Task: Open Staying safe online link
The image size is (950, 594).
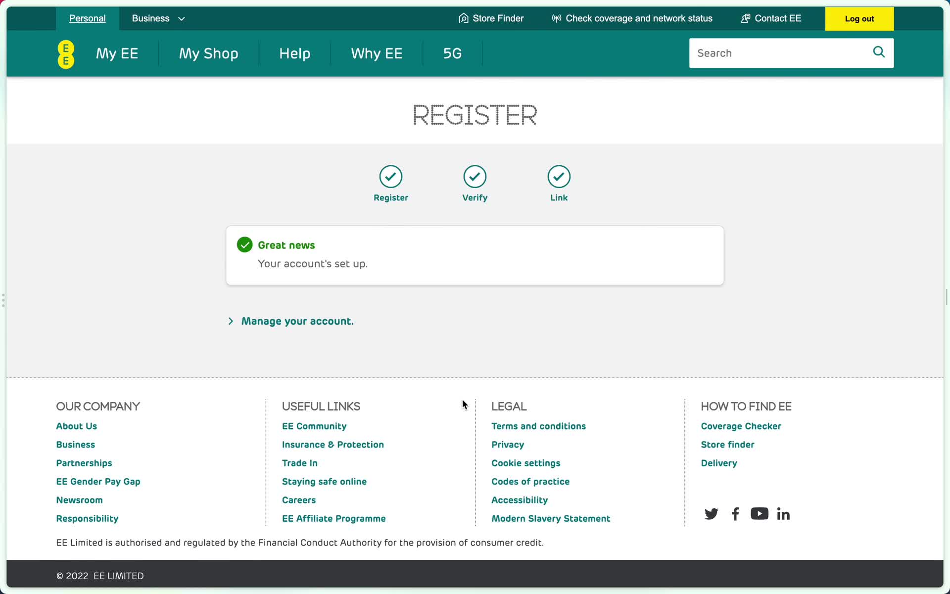Action: pos(324,482)
